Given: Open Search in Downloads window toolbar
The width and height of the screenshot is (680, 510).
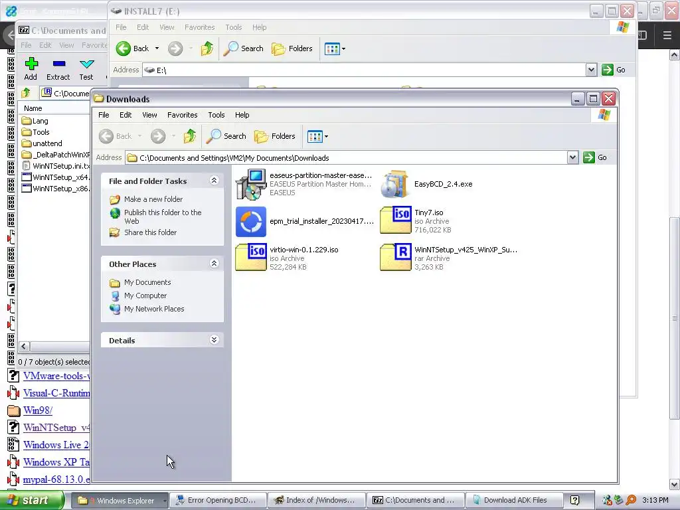Looking at the screenshot, I should pyautogui.click(x=226, y=136).
